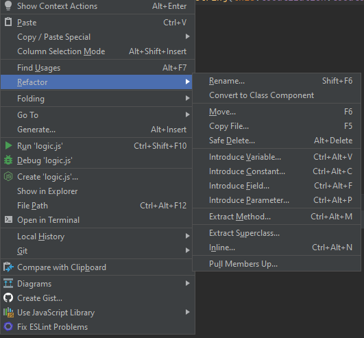The width and height of the screenshot is (364, 338).
Task: Open Use JavaScript Library
Action: (x=97, y=313)
